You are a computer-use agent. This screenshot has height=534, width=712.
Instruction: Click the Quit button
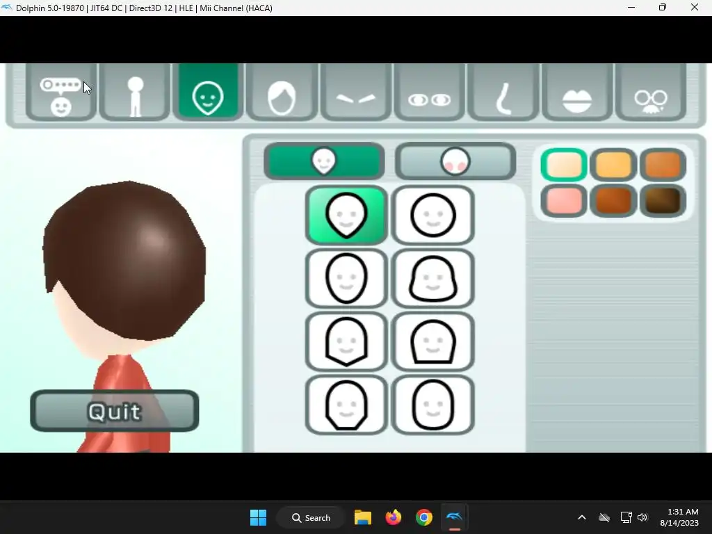point(115,411)
